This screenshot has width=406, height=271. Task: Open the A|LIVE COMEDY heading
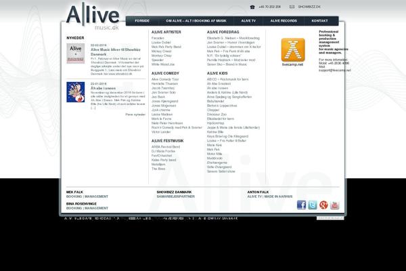pos(165,73)
